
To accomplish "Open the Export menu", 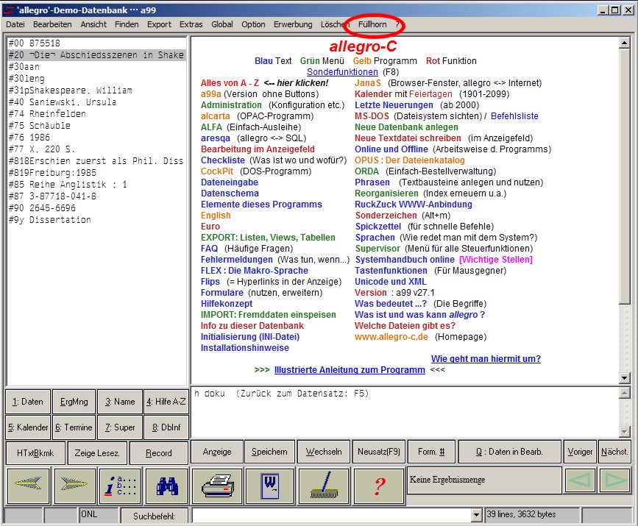I will [159, 24].
